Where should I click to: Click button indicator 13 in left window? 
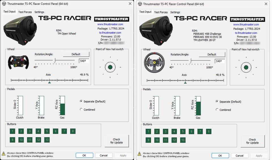point(47,140)
